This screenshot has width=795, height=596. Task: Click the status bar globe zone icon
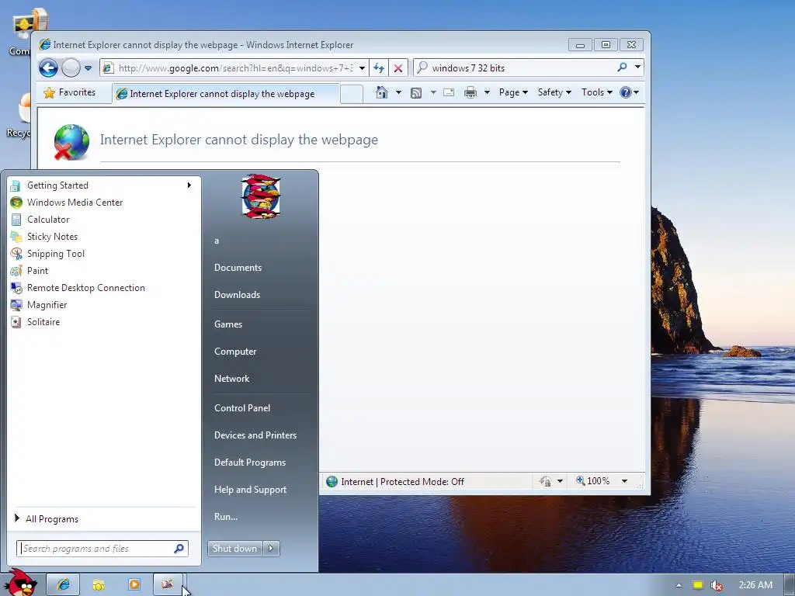(x=332, y=481)
